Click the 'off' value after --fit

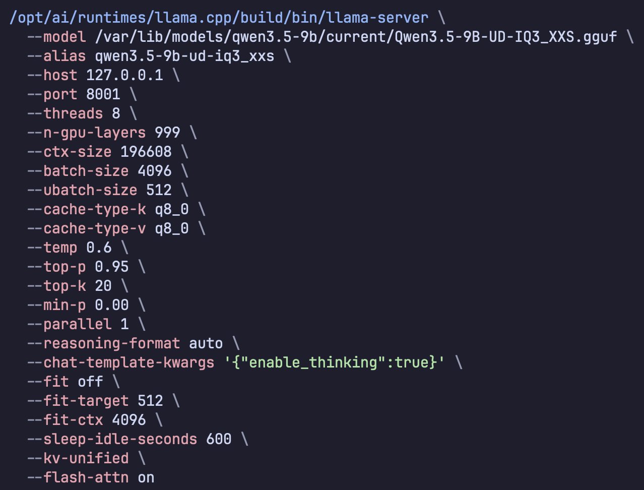[x=90, y=382]
